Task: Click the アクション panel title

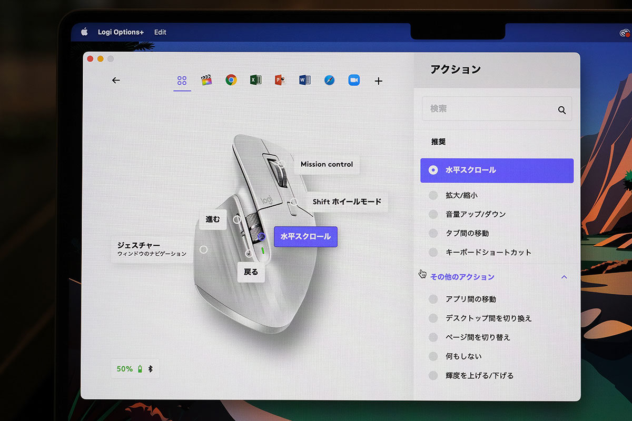Action: click(456, 69)
